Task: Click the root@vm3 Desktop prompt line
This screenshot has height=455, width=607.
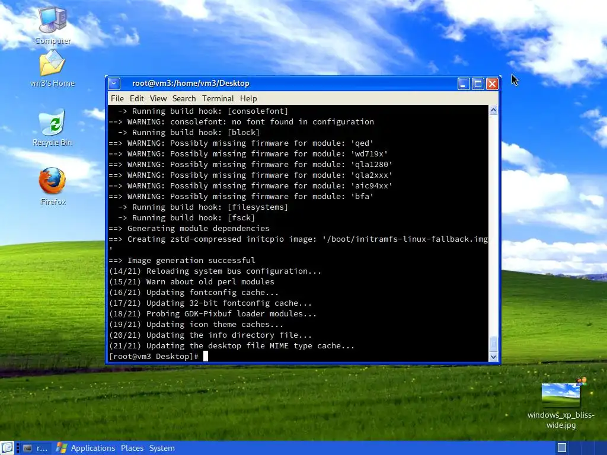Action: (x=154, y=356)
